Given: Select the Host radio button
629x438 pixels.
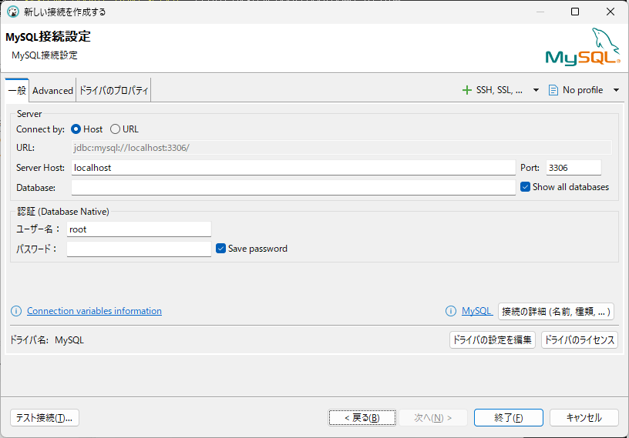Looking at the screenshot, I should pos(76,129).
